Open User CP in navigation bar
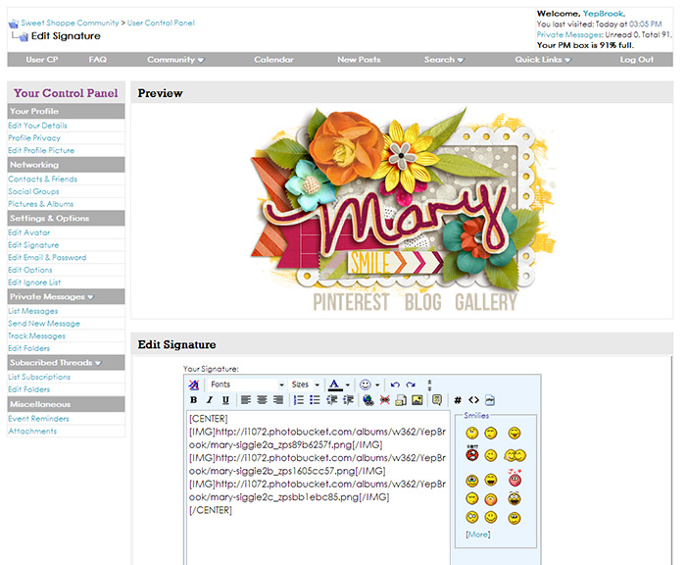 (42, 60)
